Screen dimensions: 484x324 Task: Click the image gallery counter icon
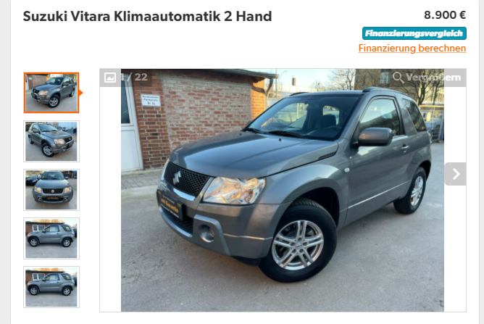110,78
